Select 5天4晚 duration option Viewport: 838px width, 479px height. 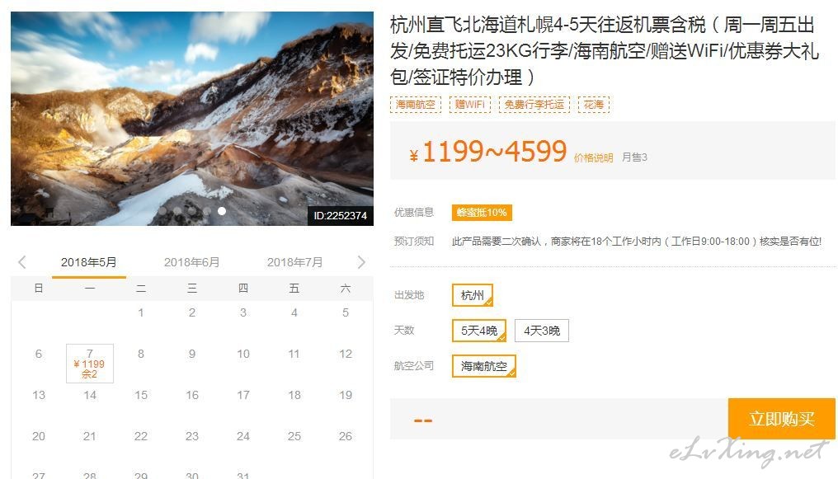coord(479,331)
